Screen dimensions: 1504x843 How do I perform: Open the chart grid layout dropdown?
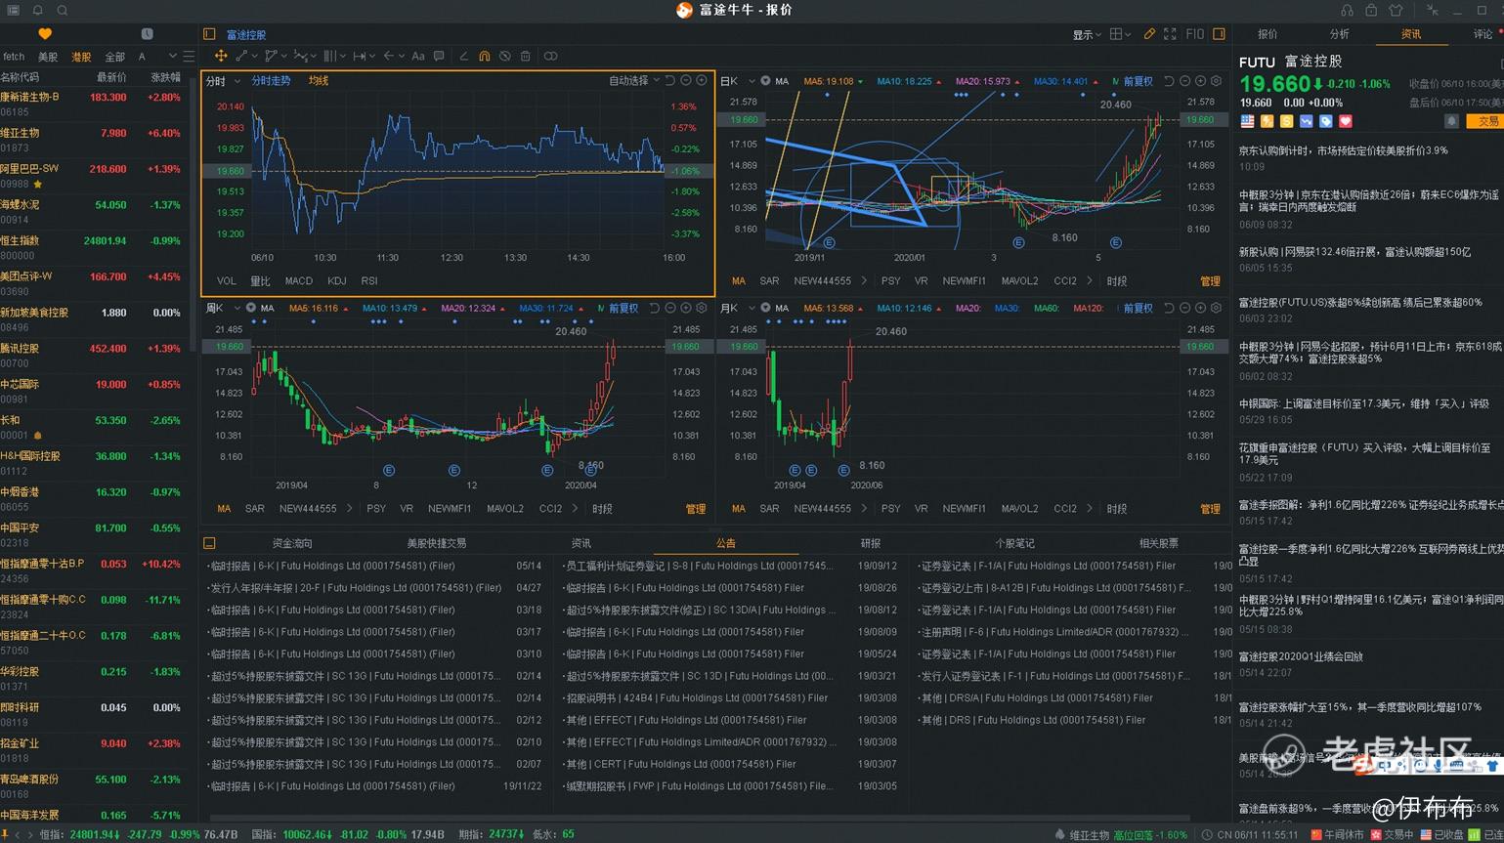[x=1120, y=34]
